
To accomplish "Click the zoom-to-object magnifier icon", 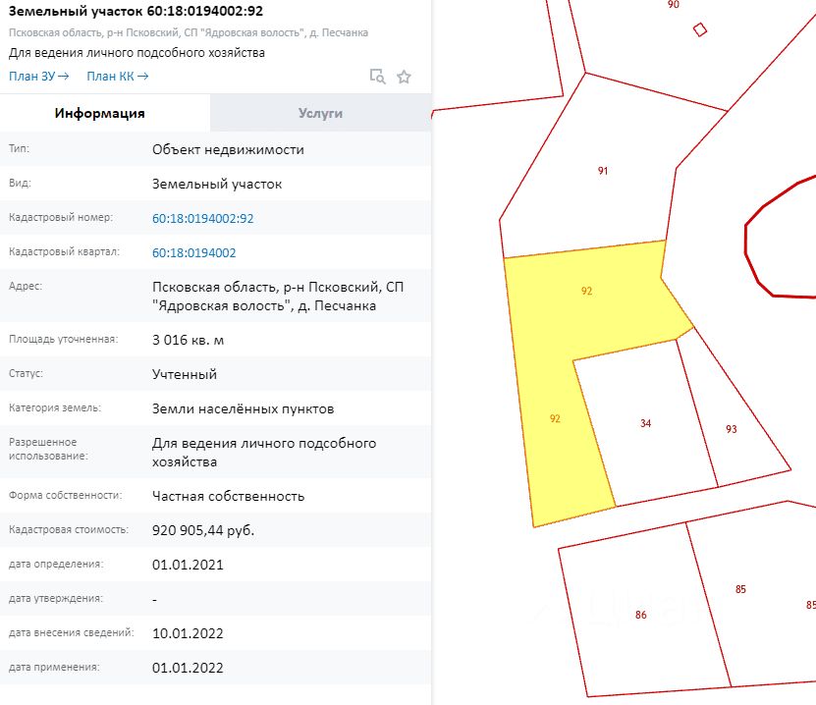I will tap(377, 77).
